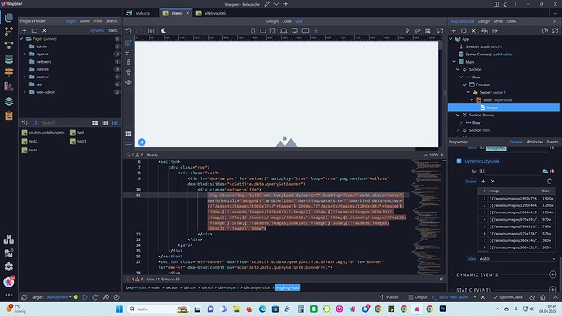
Task: Switch pages view to Dynamic
Action: pos(97,30)
